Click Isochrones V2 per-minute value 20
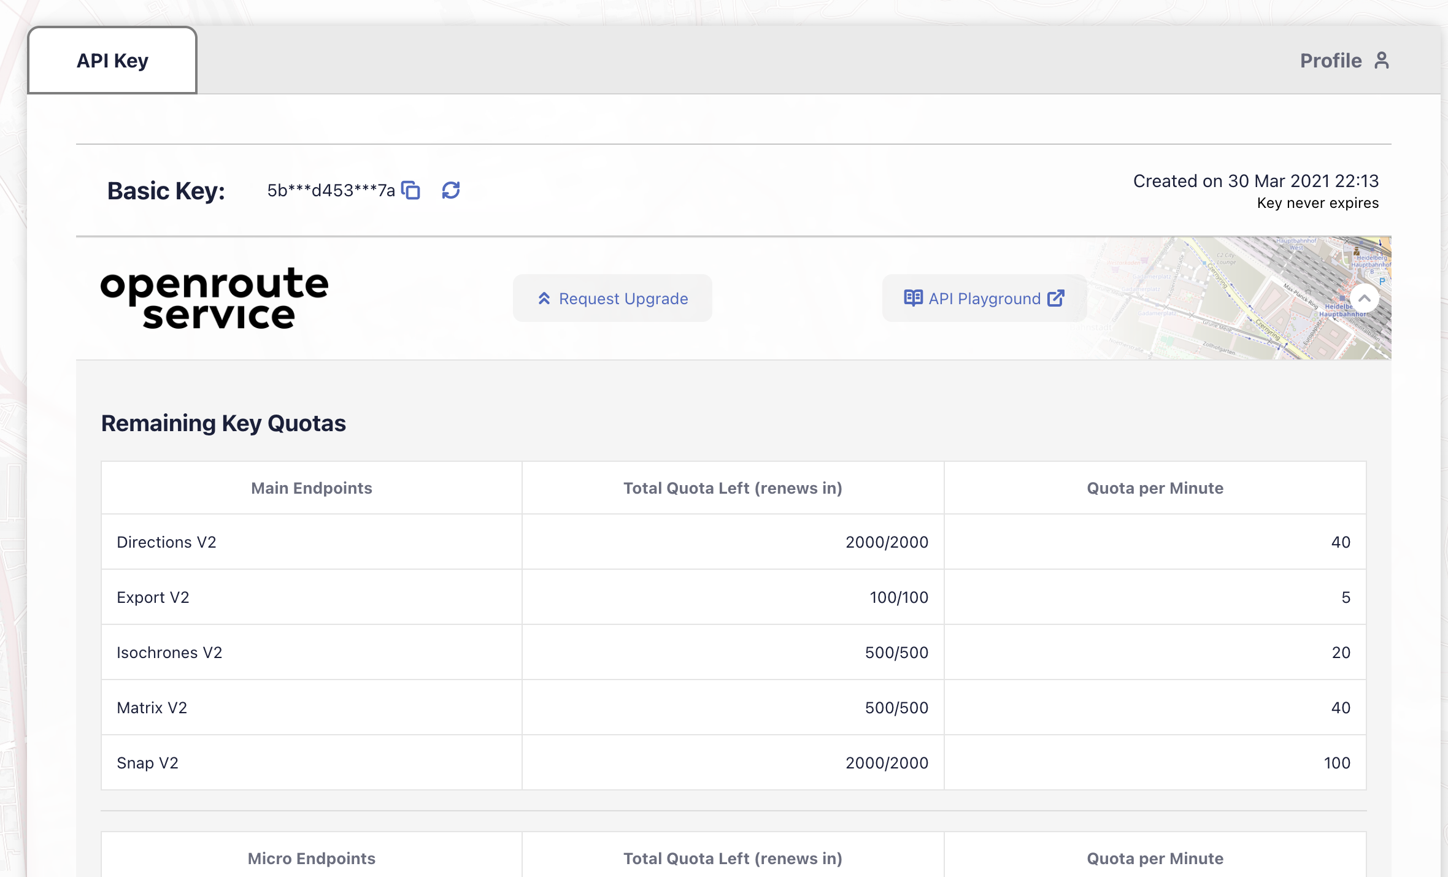Viewport: 1448px width, 877px height. (x=1341, y=652)
